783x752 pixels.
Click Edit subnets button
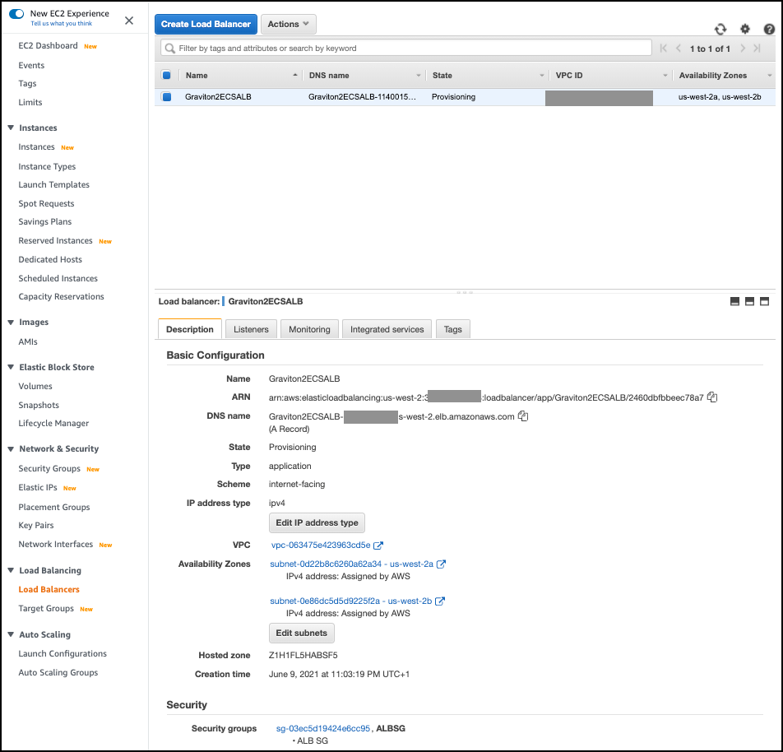point(302,633)
